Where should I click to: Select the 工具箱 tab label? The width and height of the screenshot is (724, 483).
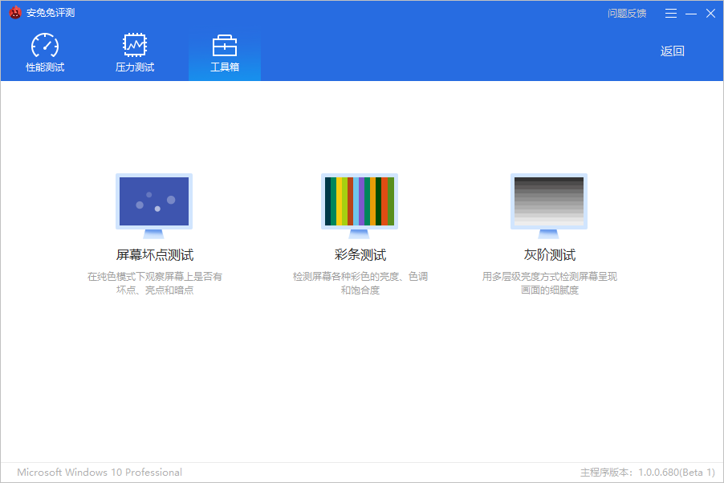[225, 67]
